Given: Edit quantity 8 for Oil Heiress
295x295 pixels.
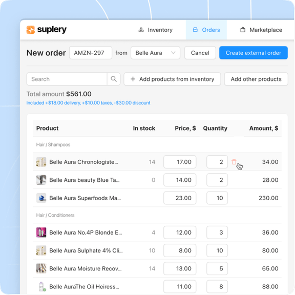Looking at the screenshot, I should point(217,286).
